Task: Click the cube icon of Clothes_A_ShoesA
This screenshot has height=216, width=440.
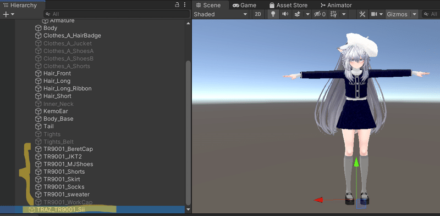Action: (38, 51)
